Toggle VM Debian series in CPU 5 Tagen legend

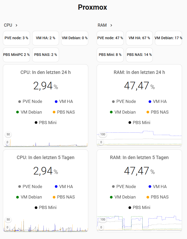tap(29, 197)
